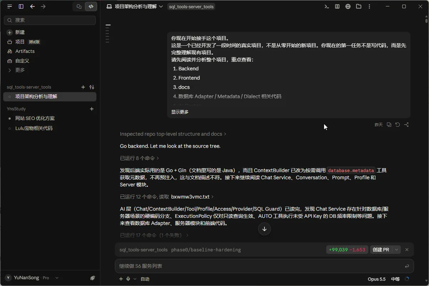Jump using the conversation outline markers
The image size is (429, 286).
[x=108, y=34]
